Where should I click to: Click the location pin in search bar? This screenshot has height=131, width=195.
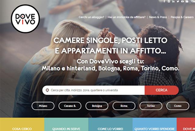(47, 90)
